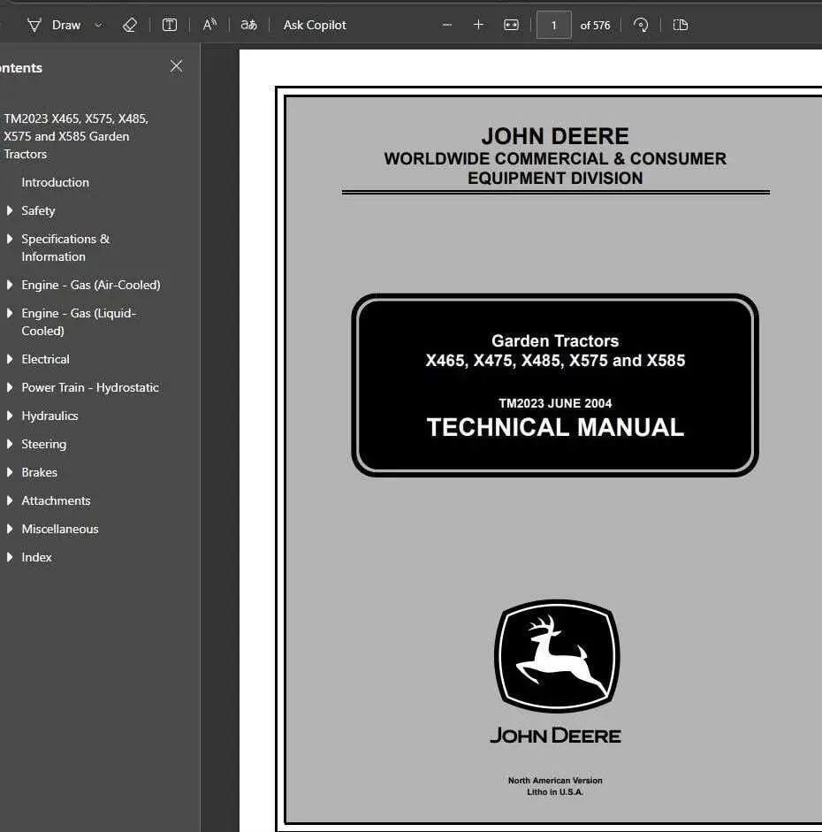Expand Engine - Gas (Air-Cooled) section
Viewport: 822px width, 832px height.
coord(10,285)
